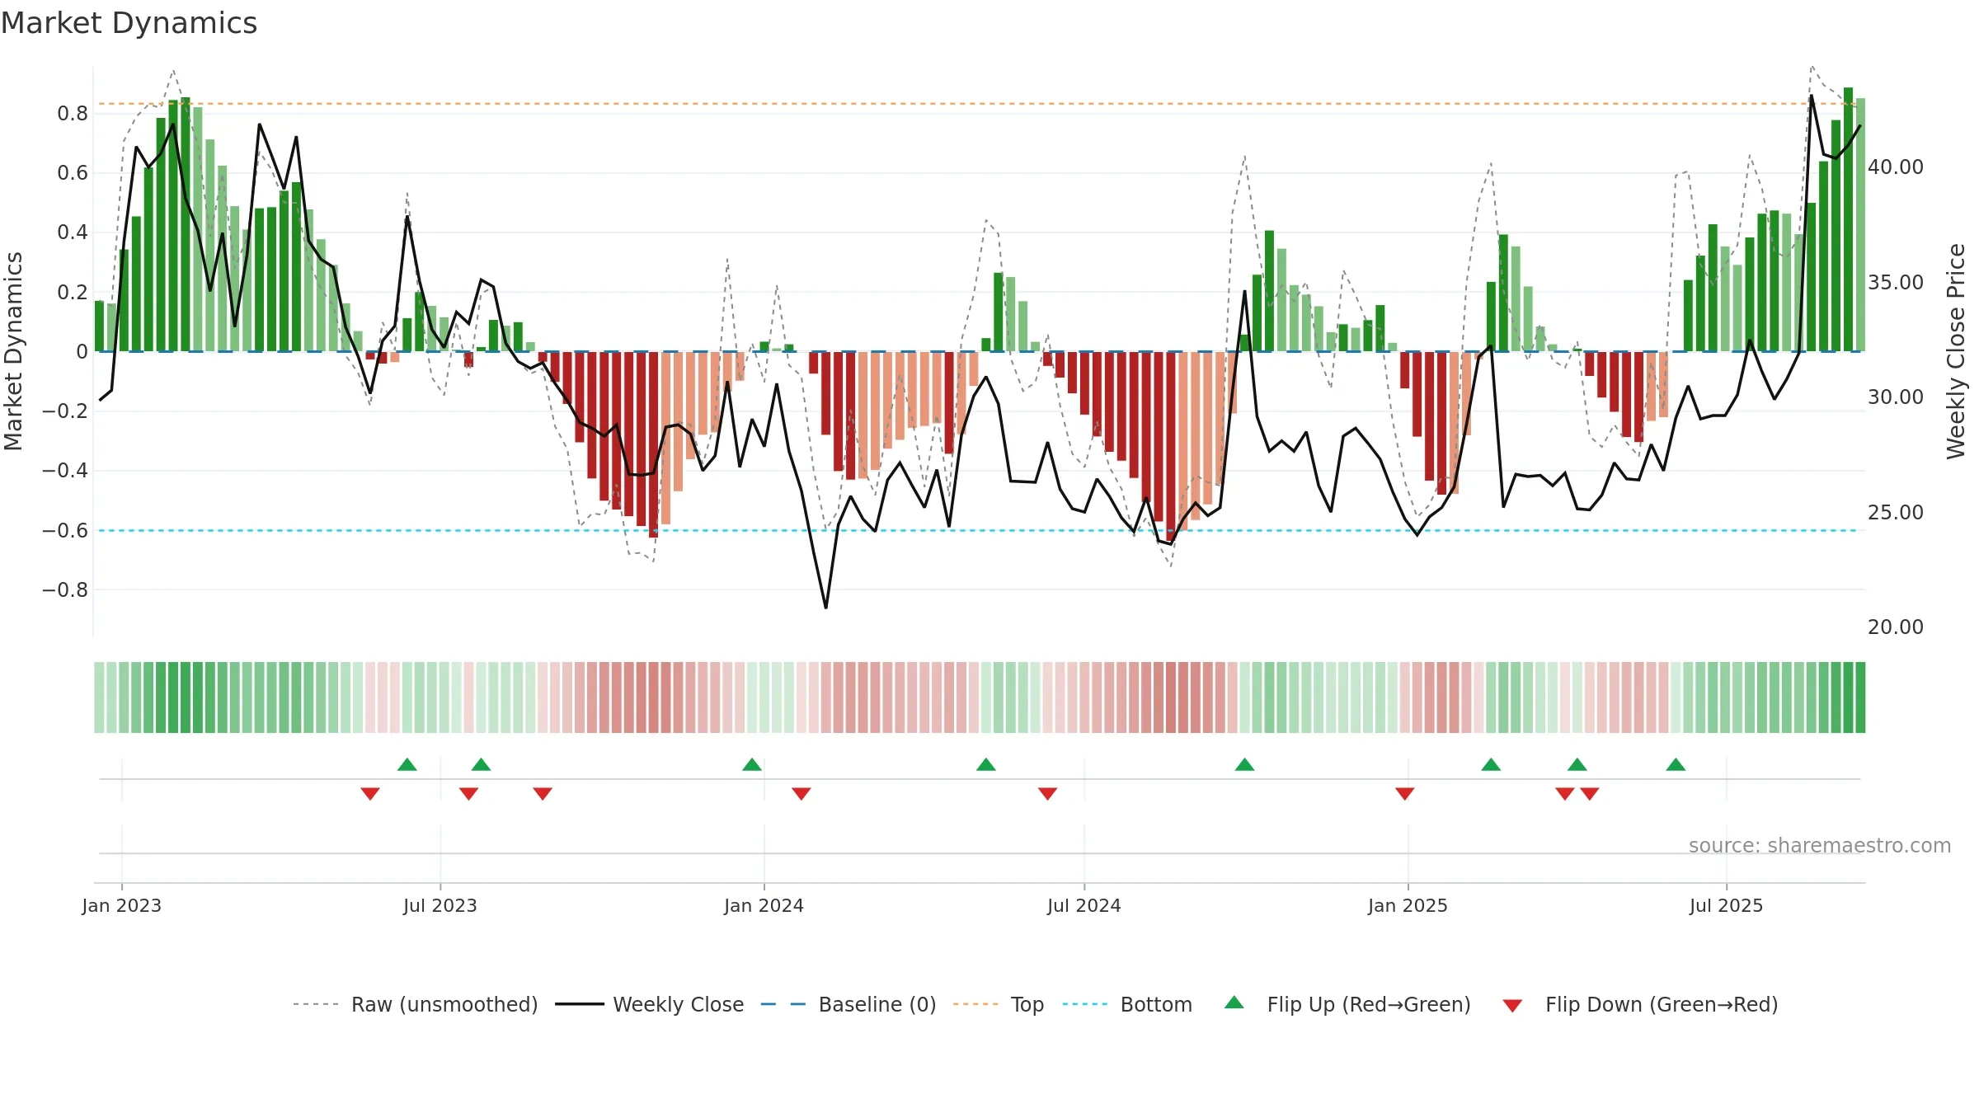This screenshot has height=1113, width=1979.
Task: Click the Jan 2023 axis label
Action: (122, 905)
